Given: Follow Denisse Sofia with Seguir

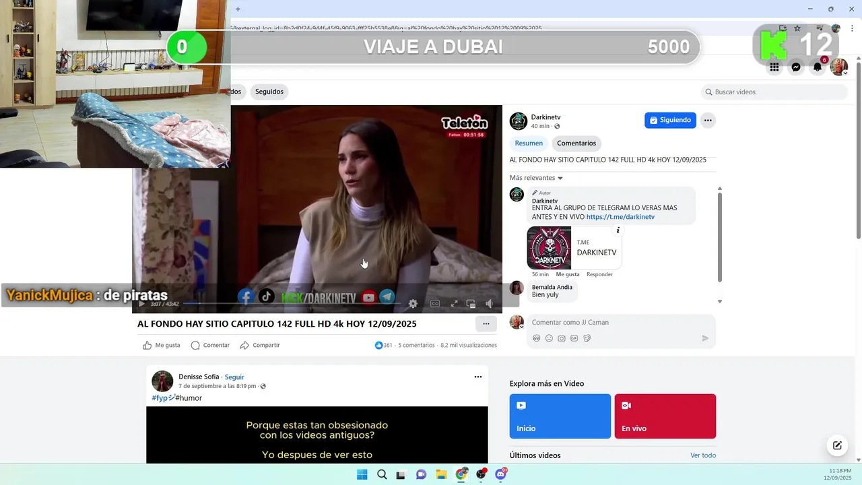Looking at the screenshot, I should pos(234,377).
